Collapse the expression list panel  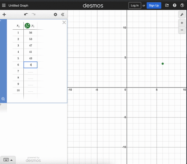click(63, 14)
